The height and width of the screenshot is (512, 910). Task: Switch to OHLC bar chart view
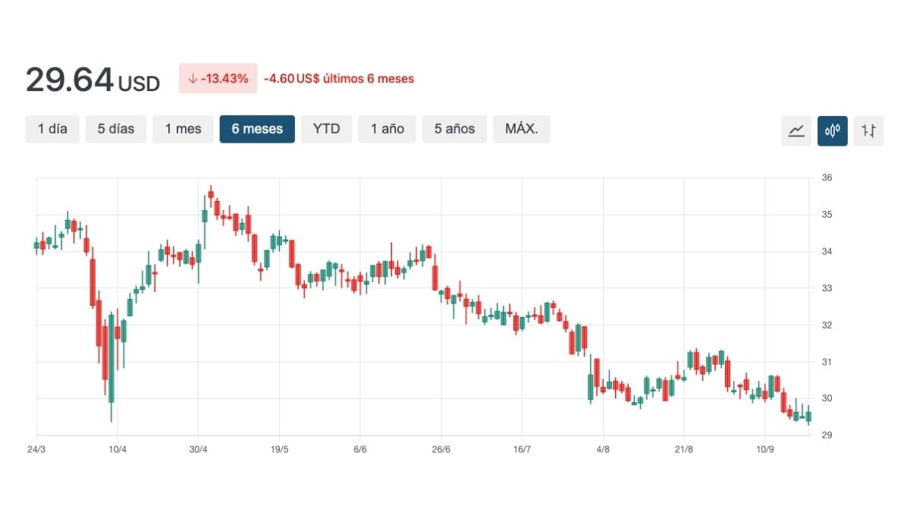(869, 130)
